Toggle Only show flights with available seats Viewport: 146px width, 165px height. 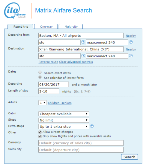point(40,136)
